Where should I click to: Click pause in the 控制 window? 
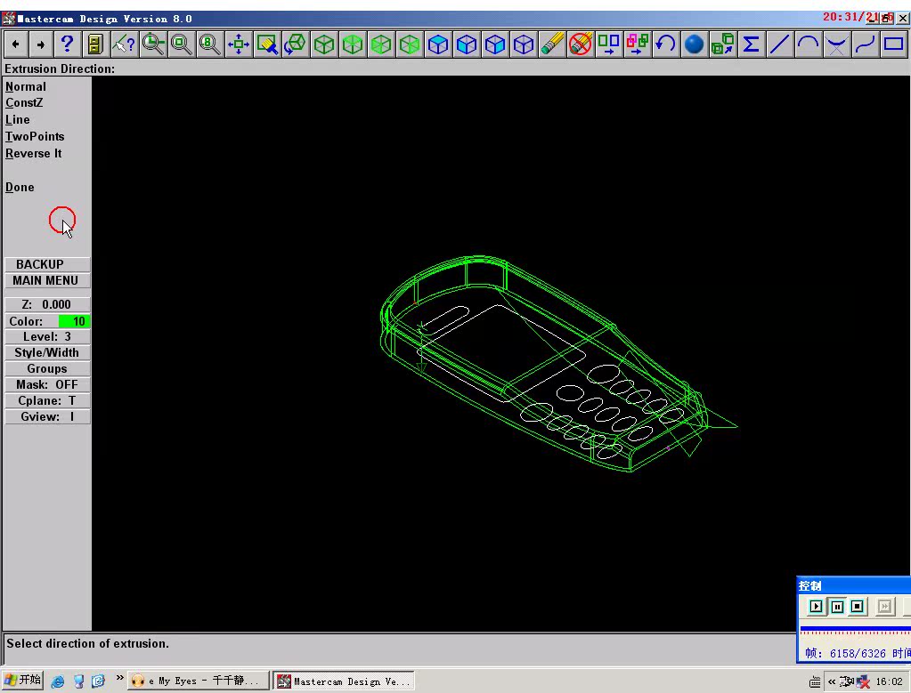tap(837, 607)
